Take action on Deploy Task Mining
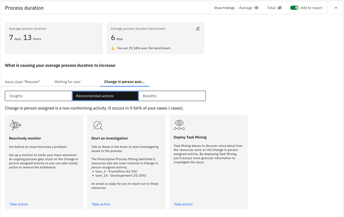This screenshot has width=344, height=217. click(x=183, y=204)
